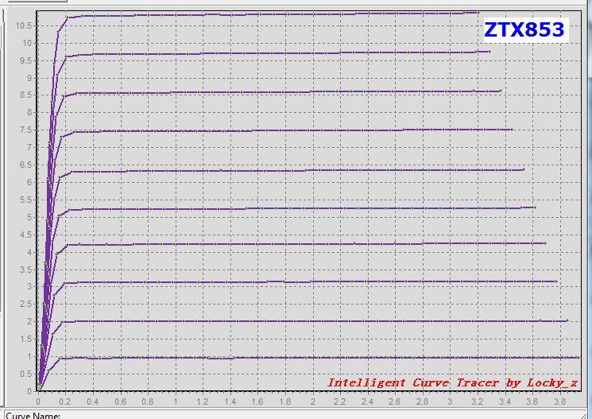Click the 4.5 y-axis tick label

point(26,235)
